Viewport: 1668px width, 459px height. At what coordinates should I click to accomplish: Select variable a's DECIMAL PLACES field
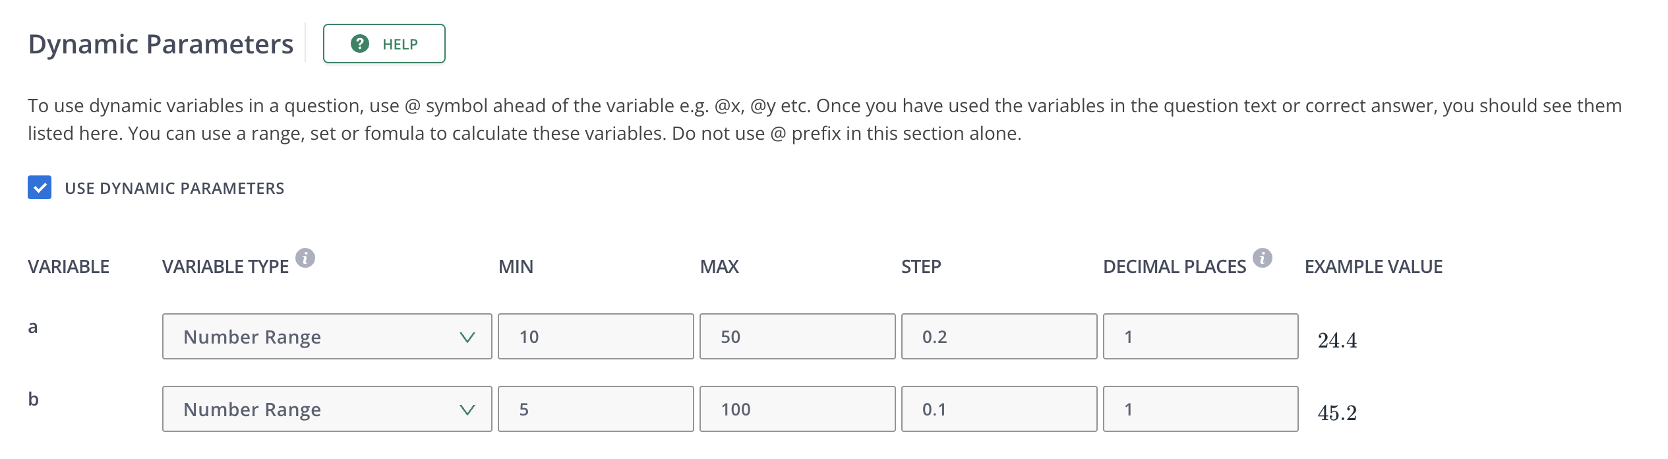tap(1199, 336)
